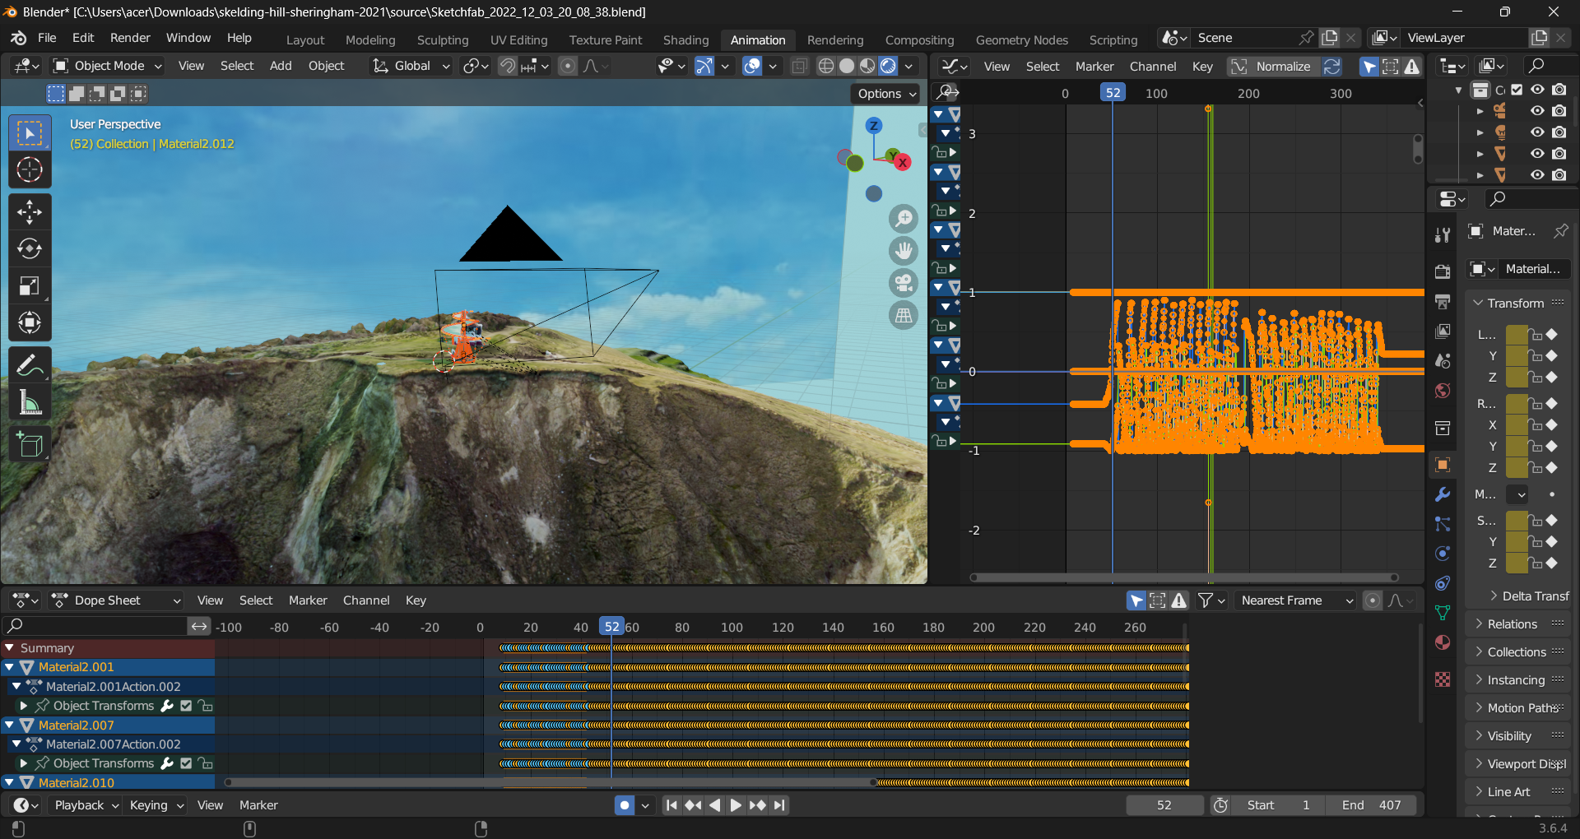Click the viewport zoom magnifier icon
Image resolution: width=1580 pixels, height=839 pixels.
[x=904, y=218]
